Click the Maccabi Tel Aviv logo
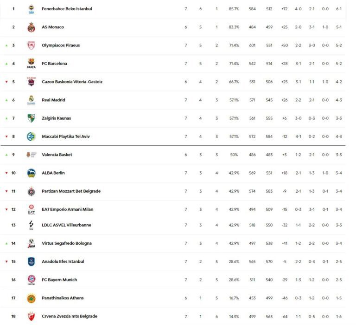Image resolution: width=356 pixels, height=325 pixels. [x=31, y=136]
